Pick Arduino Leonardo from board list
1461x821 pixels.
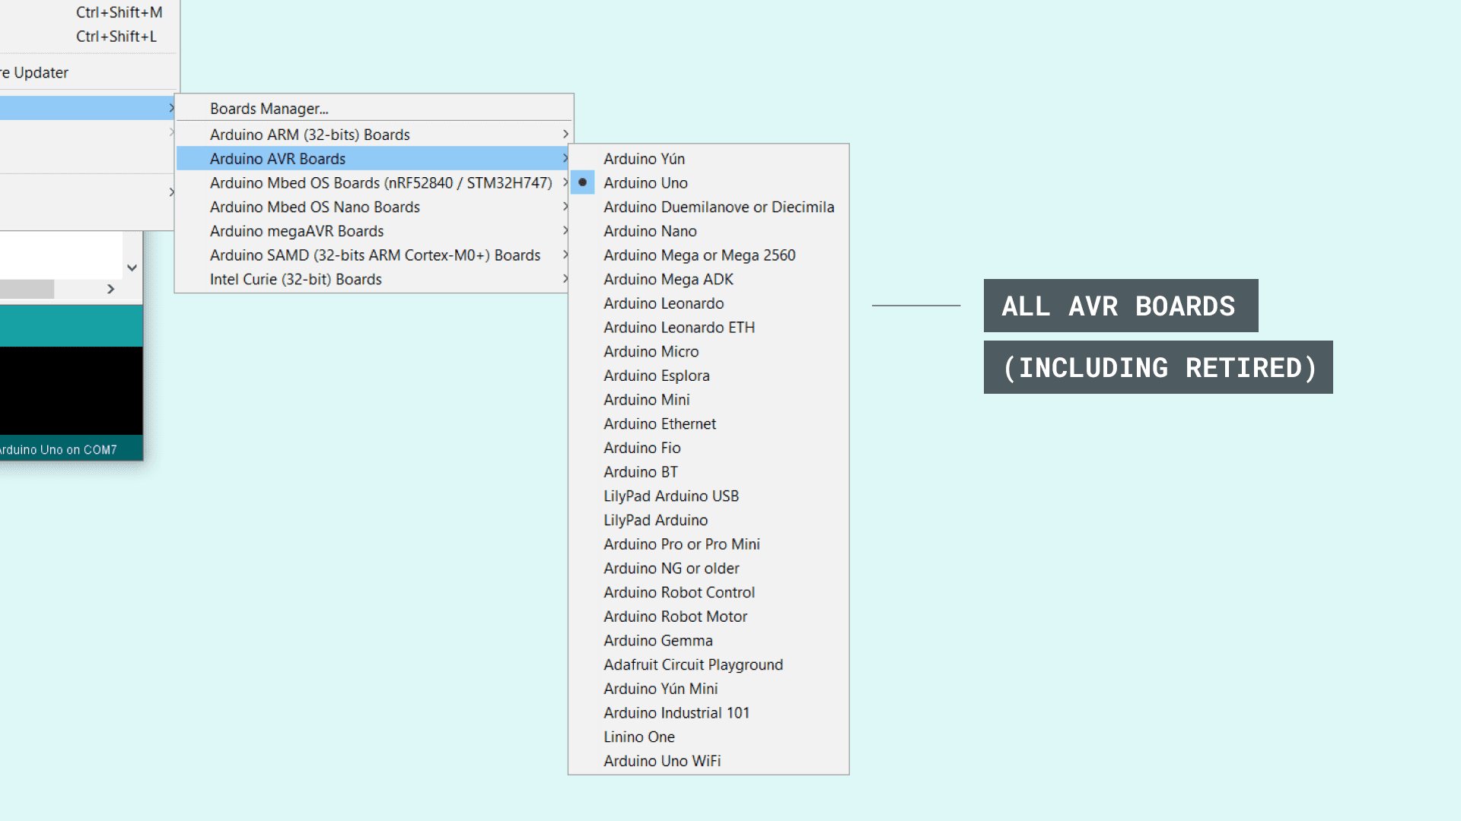coord(664,303)
